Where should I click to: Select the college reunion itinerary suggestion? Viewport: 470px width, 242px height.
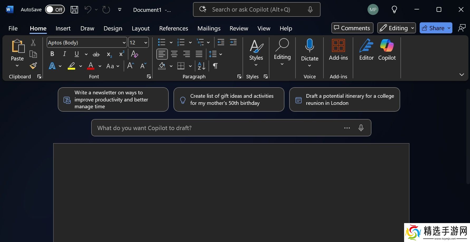pyautogui.click(x=344, y=100)
